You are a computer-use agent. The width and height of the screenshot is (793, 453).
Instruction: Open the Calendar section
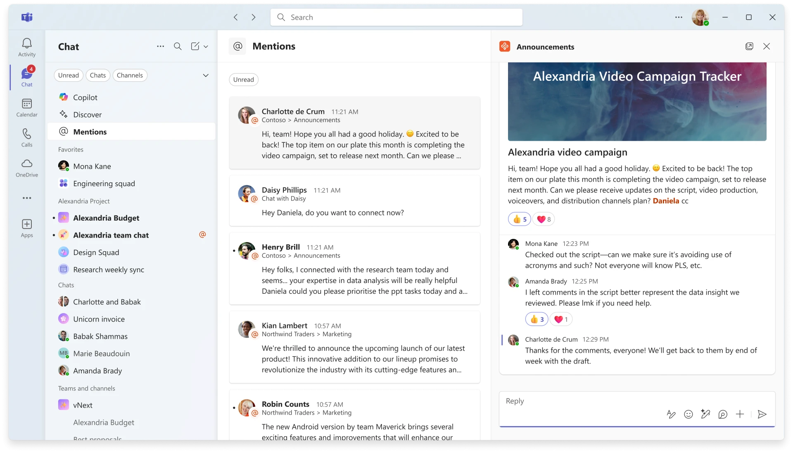[x=26, y=108]
